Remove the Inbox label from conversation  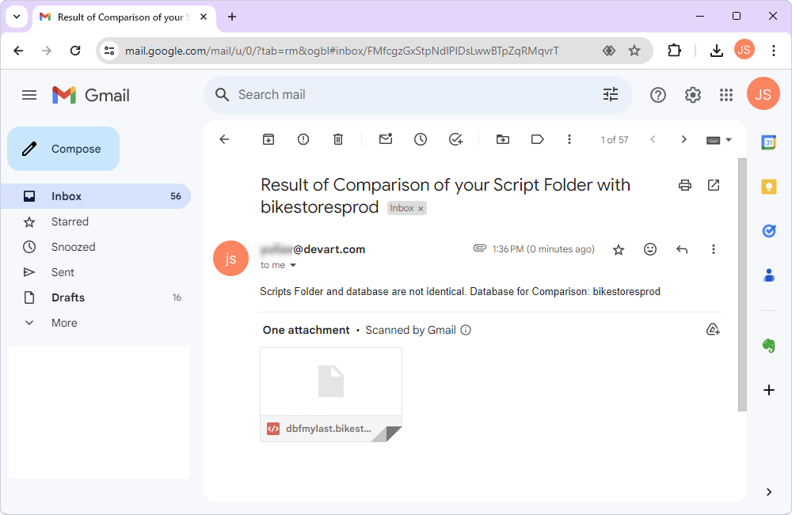pos(421,208)
